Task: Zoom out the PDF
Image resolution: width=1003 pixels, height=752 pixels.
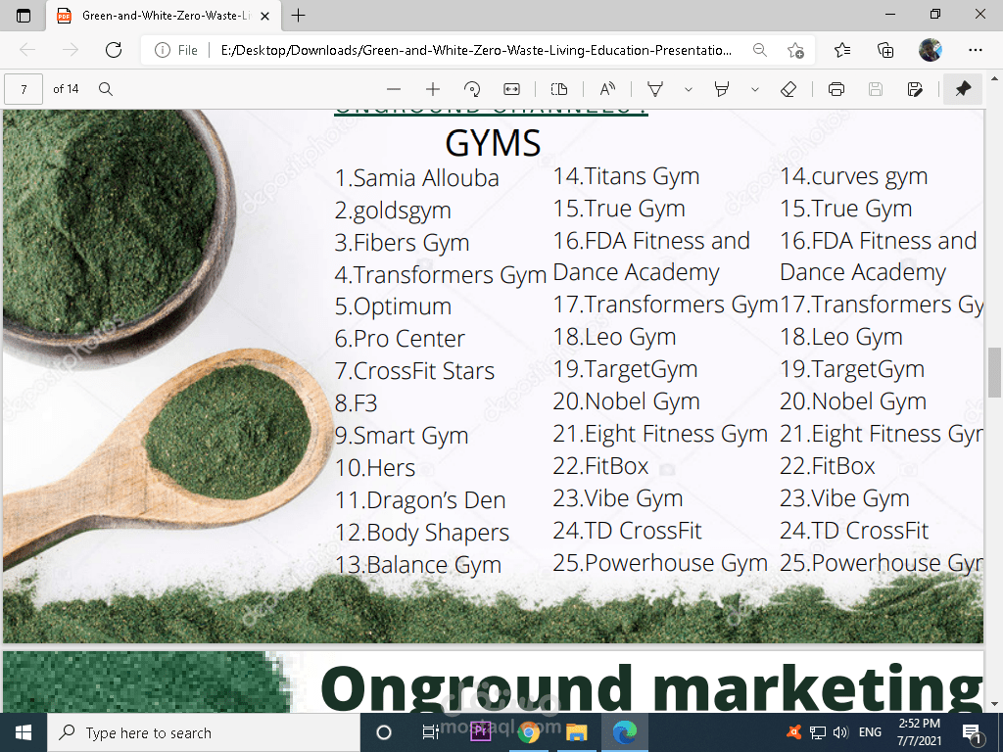Action: [x=394, y=89]
